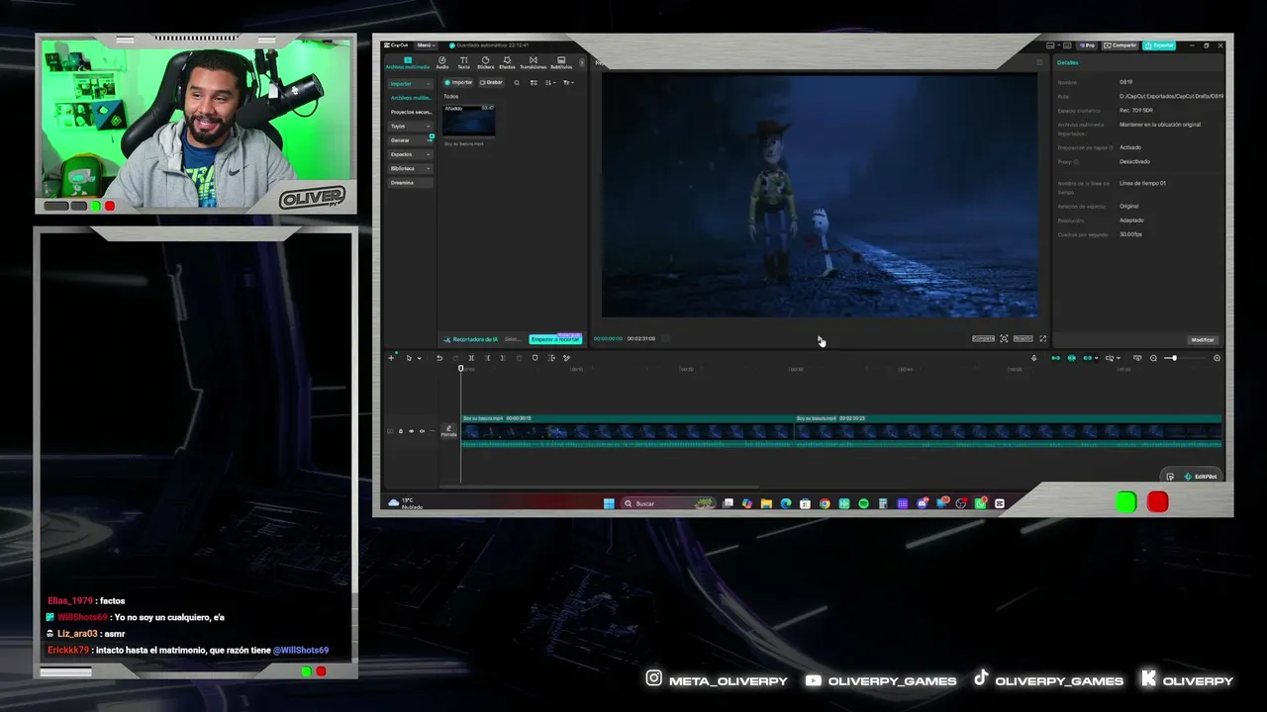Open the Detalles panel tab

coord(1068,62)
